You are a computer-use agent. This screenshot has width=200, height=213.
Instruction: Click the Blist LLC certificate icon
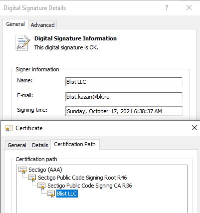51,194
